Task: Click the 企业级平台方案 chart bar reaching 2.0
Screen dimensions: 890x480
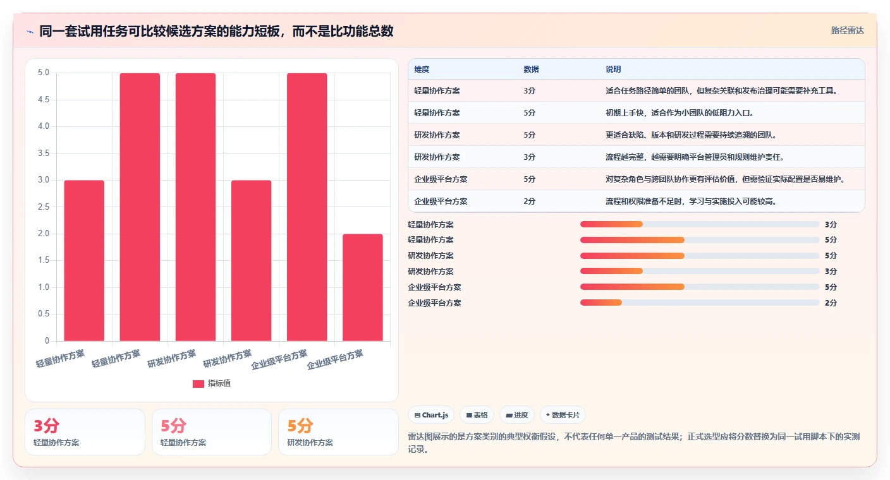Action: point(362,287)
